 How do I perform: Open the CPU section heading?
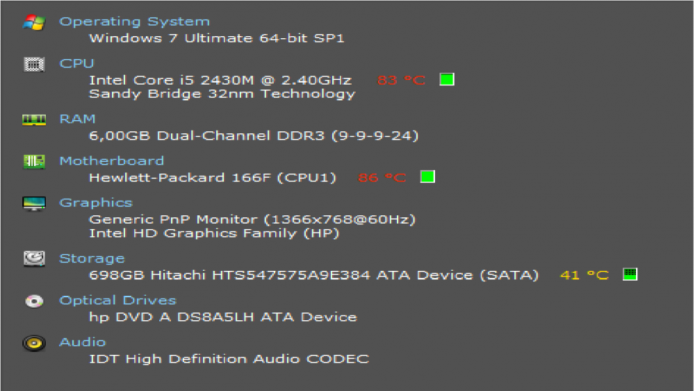76,63
